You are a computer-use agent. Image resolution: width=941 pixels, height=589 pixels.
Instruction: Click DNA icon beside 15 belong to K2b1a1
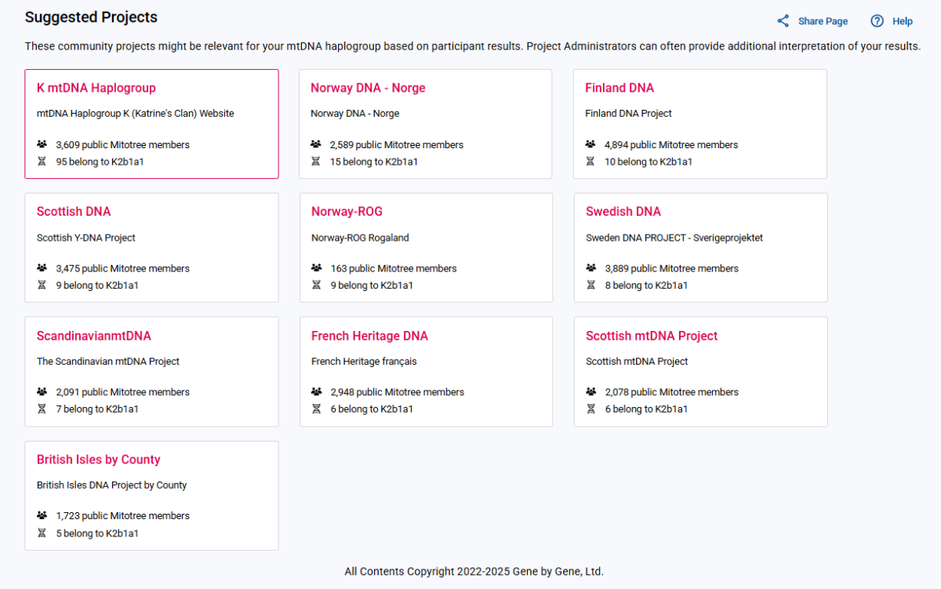point(316,162)
